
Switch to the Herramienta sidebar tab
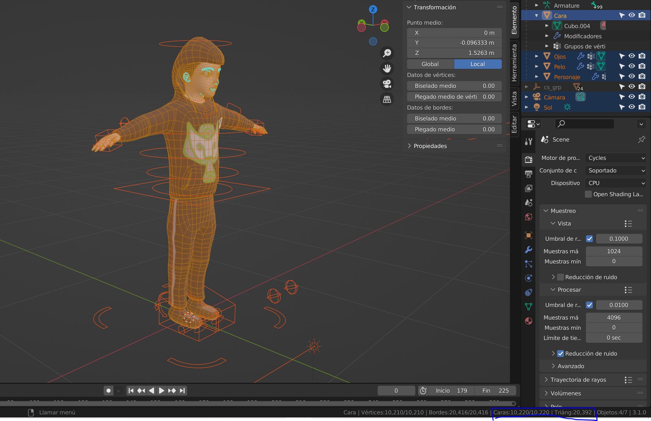coord(514,62)
